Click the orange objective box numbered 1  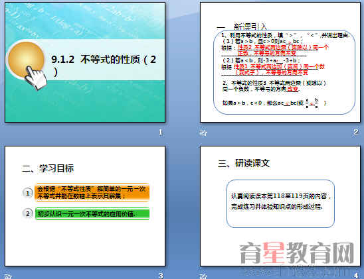click(92, 193)
